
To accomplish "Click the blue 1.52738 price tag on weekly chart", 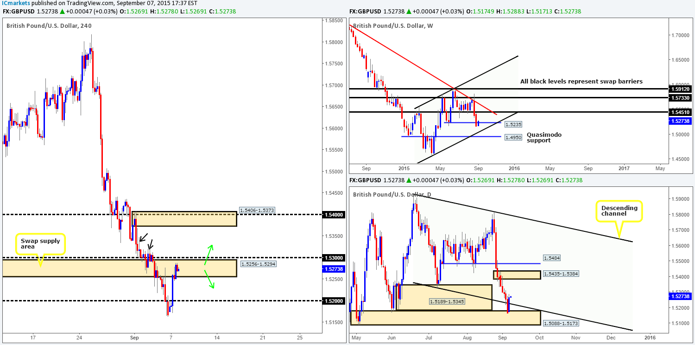I will click(680, 121).
